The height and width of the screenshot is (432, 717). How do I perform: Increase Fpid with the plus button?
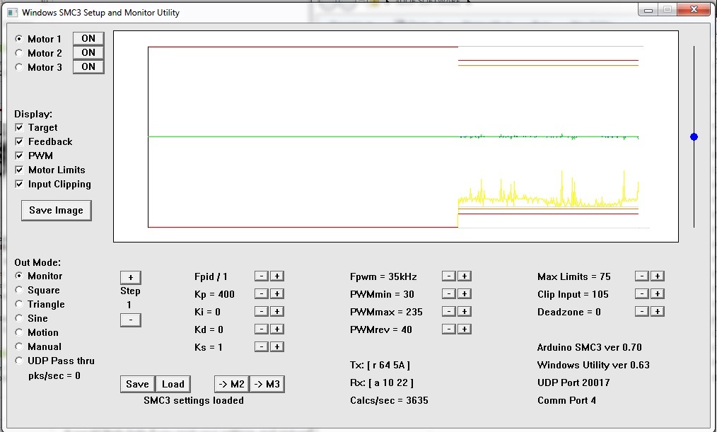pyautogui.click(x=277, y=276)
